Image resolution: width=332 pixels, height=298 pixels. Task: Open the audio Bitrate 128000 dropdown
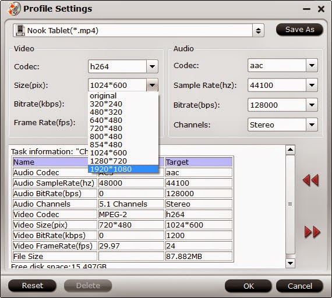click(312, 105)
